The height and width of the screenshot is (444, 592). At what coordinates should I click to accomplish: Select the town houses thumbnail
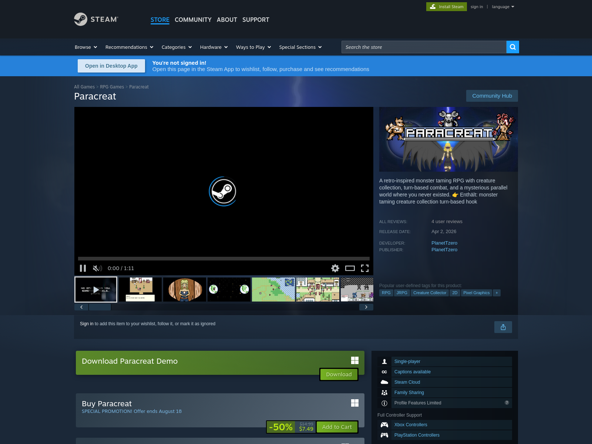tap(318, 289)
